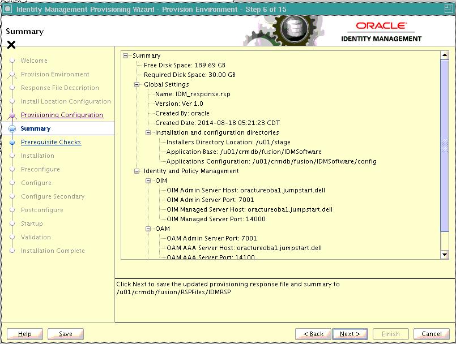The width and height of the screenshot is (456, 344).
Task: Click the Preconfigure step in sidebar
Action: pyautogui.click(x=40, y=169)
